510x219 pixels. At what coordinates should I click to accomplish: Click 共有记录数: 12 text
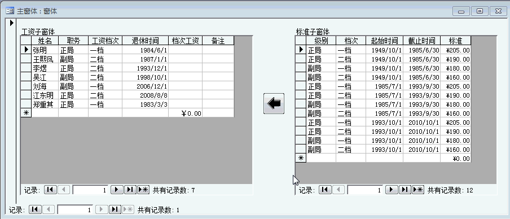[450, 190]
